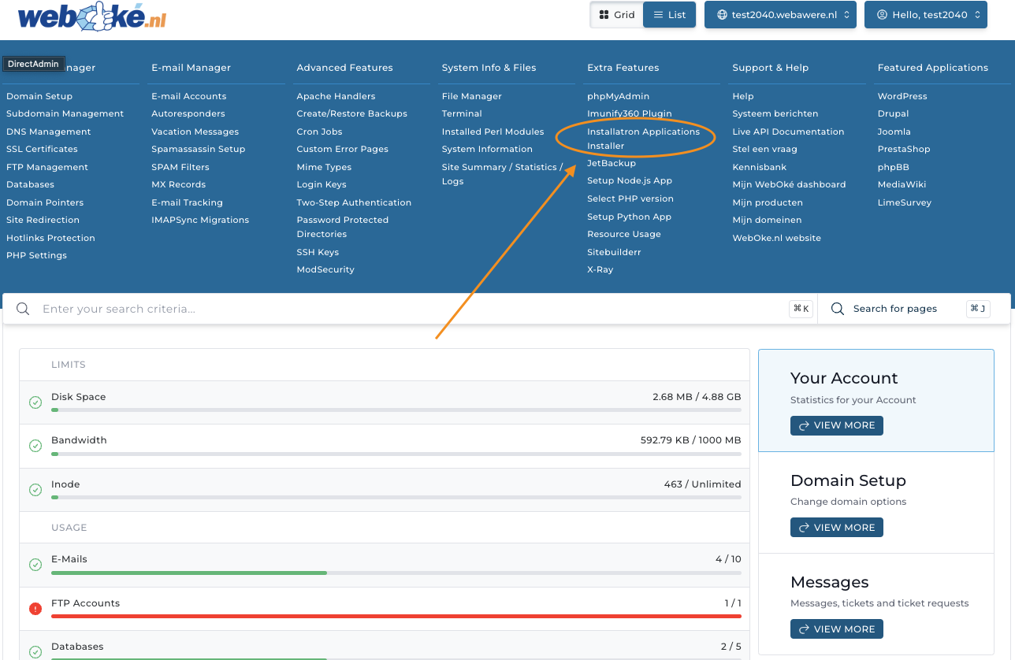This screenshot has width=1015, height=660.
Task: Launch PrestaShop featured application
Action: [x=904, y=149]
